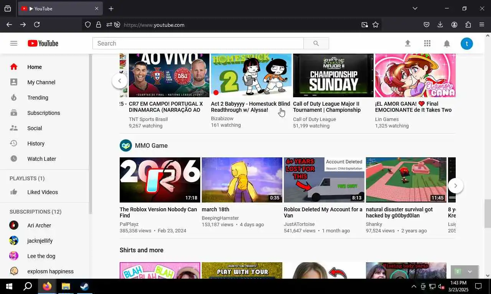This screenshot has height=294, width=491.
Task: Click the MMO Game channel avatar
Action: point(126,145)
